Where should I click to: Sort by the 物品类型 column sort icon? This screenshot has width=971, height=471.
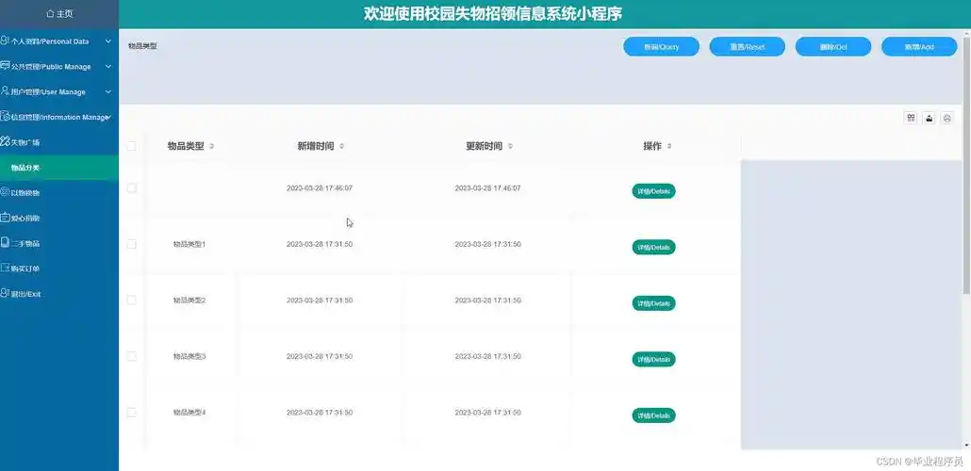pyautogui.click(x=212, y=147)
